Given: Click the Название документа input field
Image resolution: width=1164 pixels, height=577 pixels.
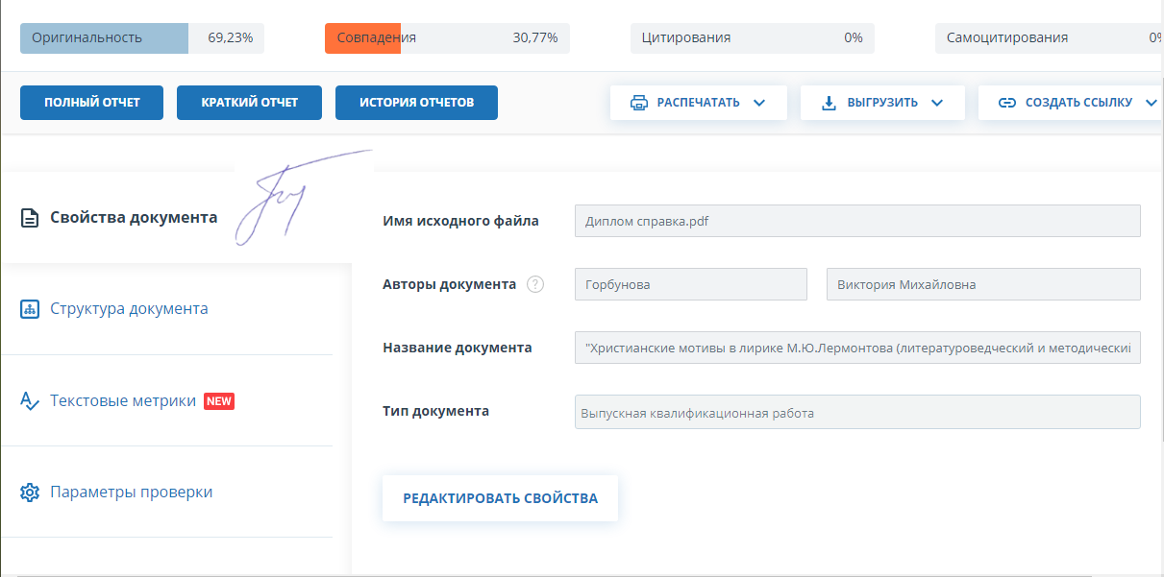Looking at the screenshot, I should click(x=857, y=348).
